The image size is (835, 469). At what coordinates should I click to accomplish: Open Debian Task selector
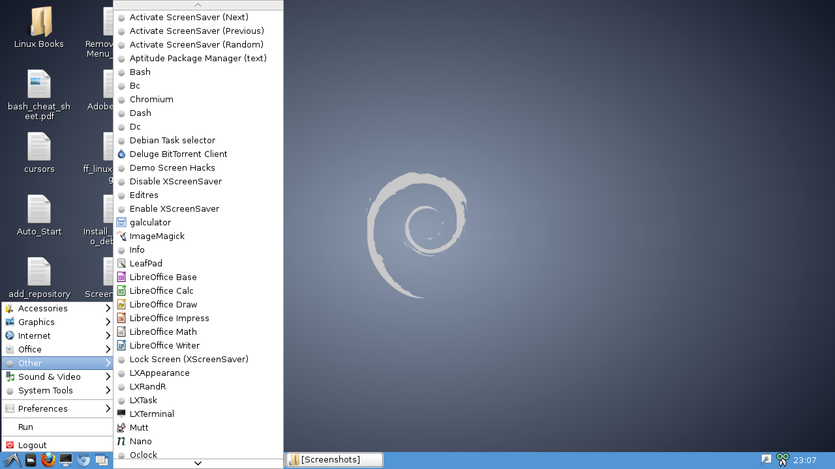(x=198, y=141)
